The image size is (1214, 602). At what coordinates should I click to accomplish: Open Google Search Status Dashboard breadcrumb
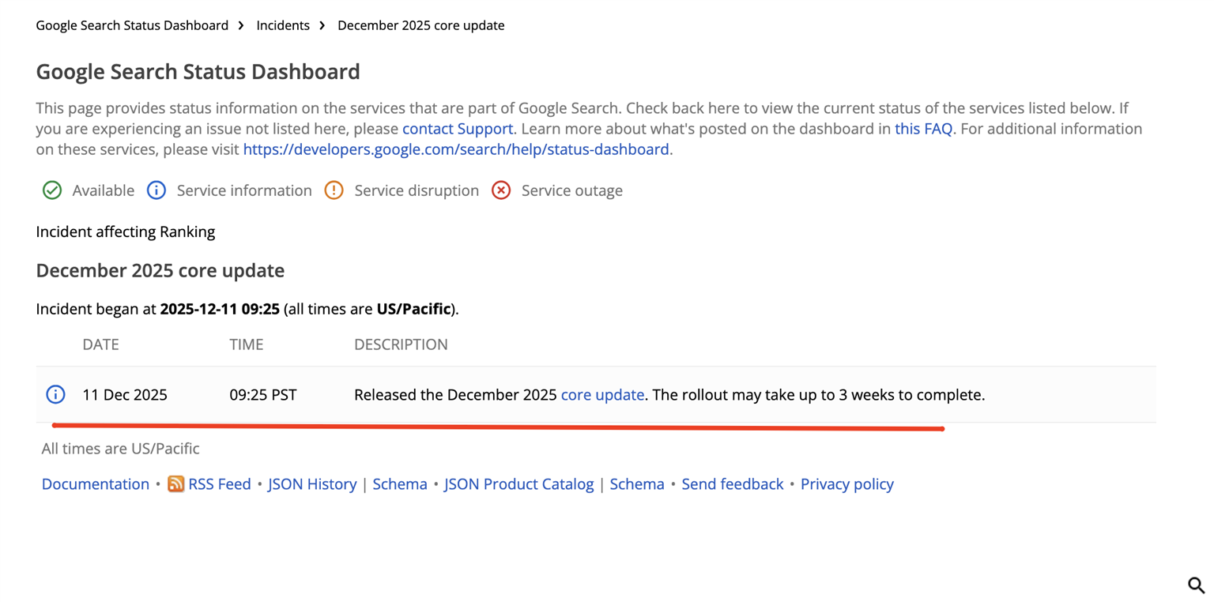point(132,25)
